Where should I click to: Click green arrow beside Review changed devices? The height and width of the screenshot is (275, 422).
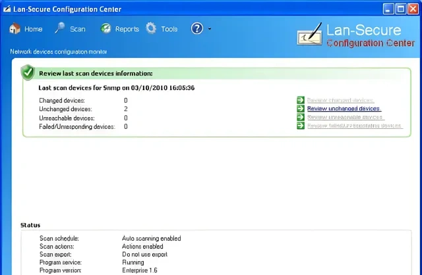[x=301, y=100]
